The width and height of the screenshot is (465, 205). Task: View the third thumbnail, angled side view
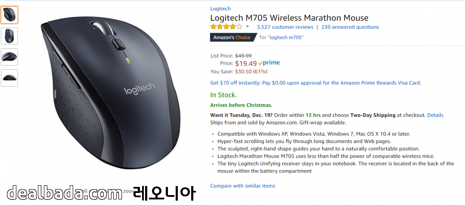9,57
